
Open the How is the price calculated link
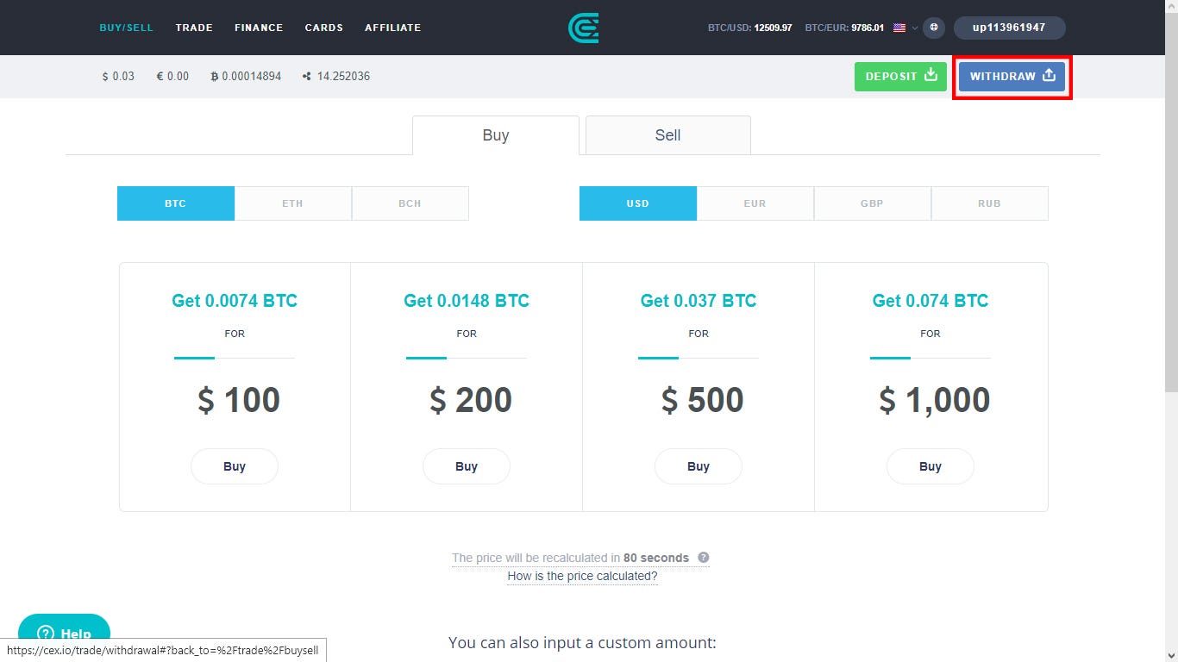pyautogui.click(x=582, y=576)
